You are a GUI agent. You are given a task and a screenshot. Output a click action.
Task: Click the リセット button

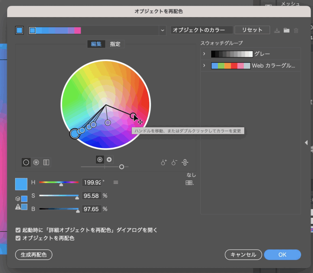click(252, 30)
